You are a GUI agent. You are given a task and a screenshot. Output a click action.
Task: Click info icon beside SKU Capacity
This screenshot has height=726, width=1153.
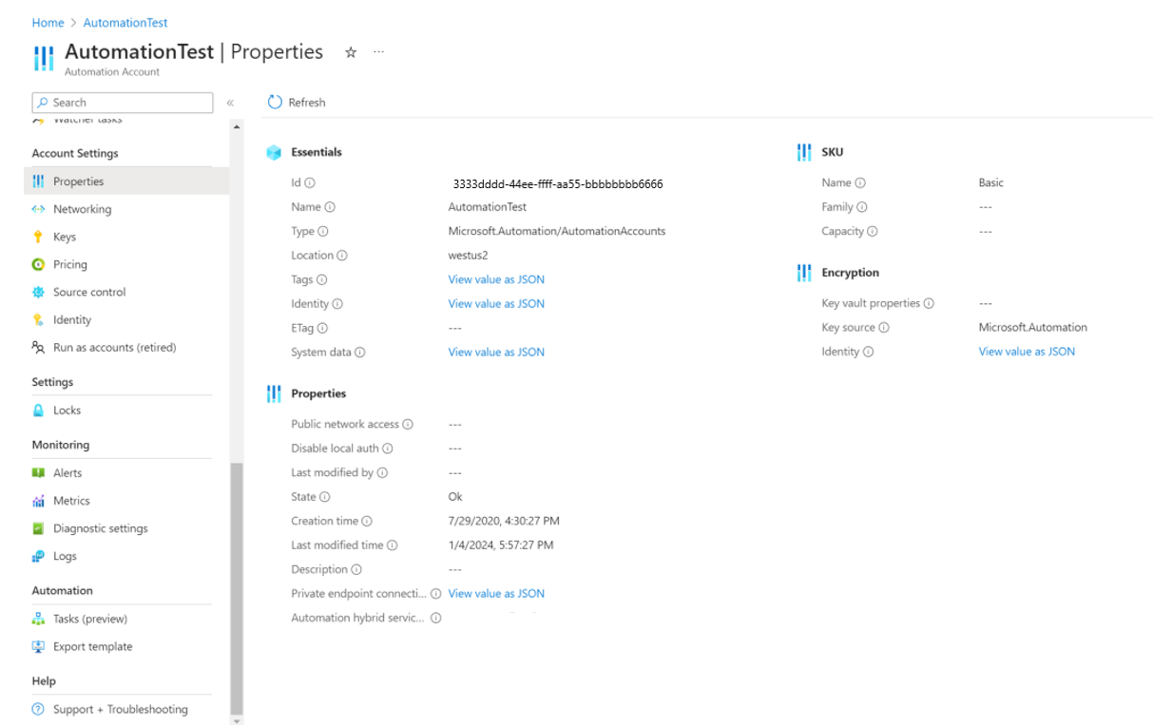point(873,231)
